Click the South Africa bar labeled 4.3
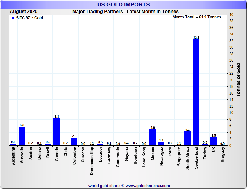Viewport: 247px width, 189px height. pos(187,138)
